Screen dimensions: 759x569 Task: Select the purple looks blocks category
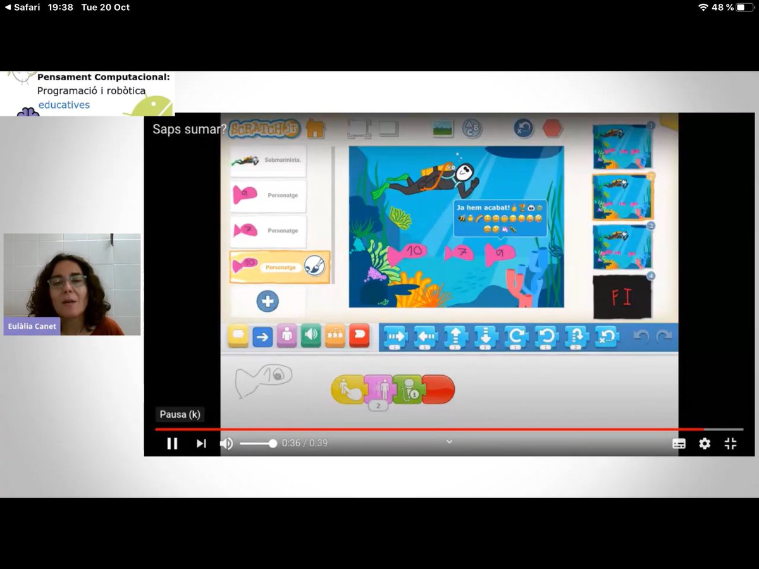(x=287, y=336)
